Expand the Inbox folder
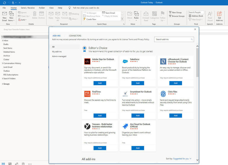228x165 pixels. [x=2, y=41]
